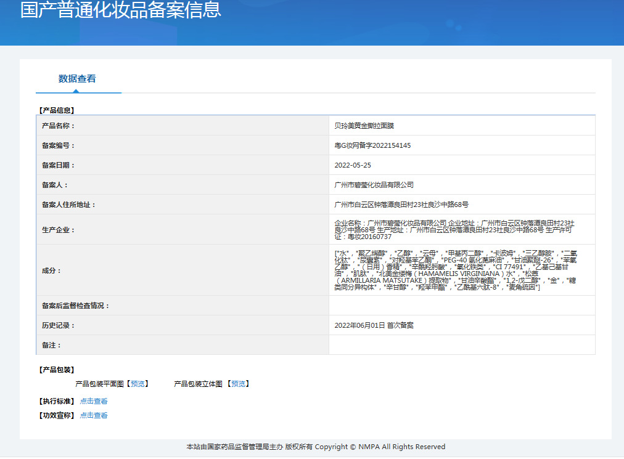Click page title 国产普通化妆品备案信息
Viewport: 624px width, 459px height.
(121, 9)
